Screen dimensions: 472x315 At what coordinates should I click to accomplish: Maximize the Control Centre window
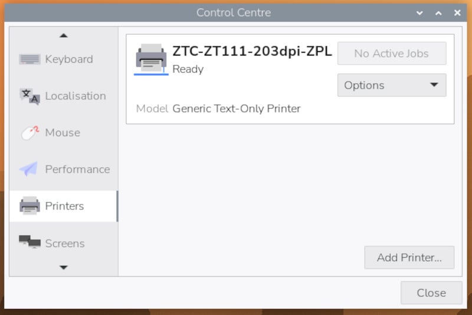[x=438, y=12]
